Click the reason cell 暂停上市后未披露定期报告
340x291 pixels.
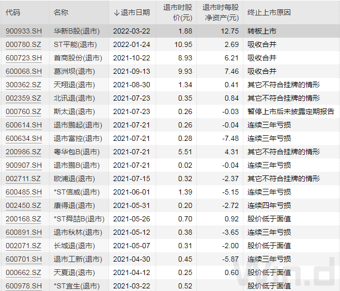[x=291, y=112]
